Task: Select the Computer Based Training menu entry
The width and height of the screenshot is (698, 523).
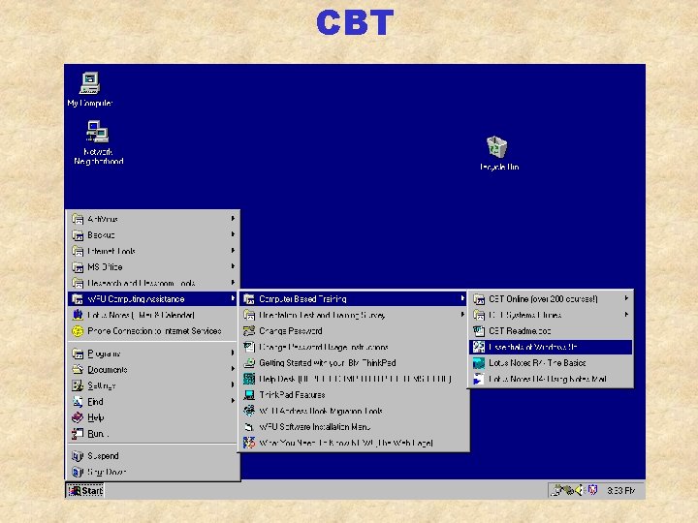Action: click(x=354, y=299)
